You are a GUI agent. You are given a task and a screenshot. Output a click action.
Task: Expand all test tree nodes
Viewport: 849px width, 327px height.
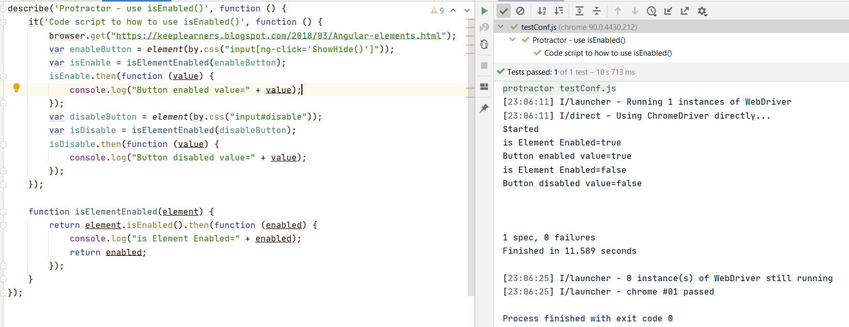pos(580,11)
